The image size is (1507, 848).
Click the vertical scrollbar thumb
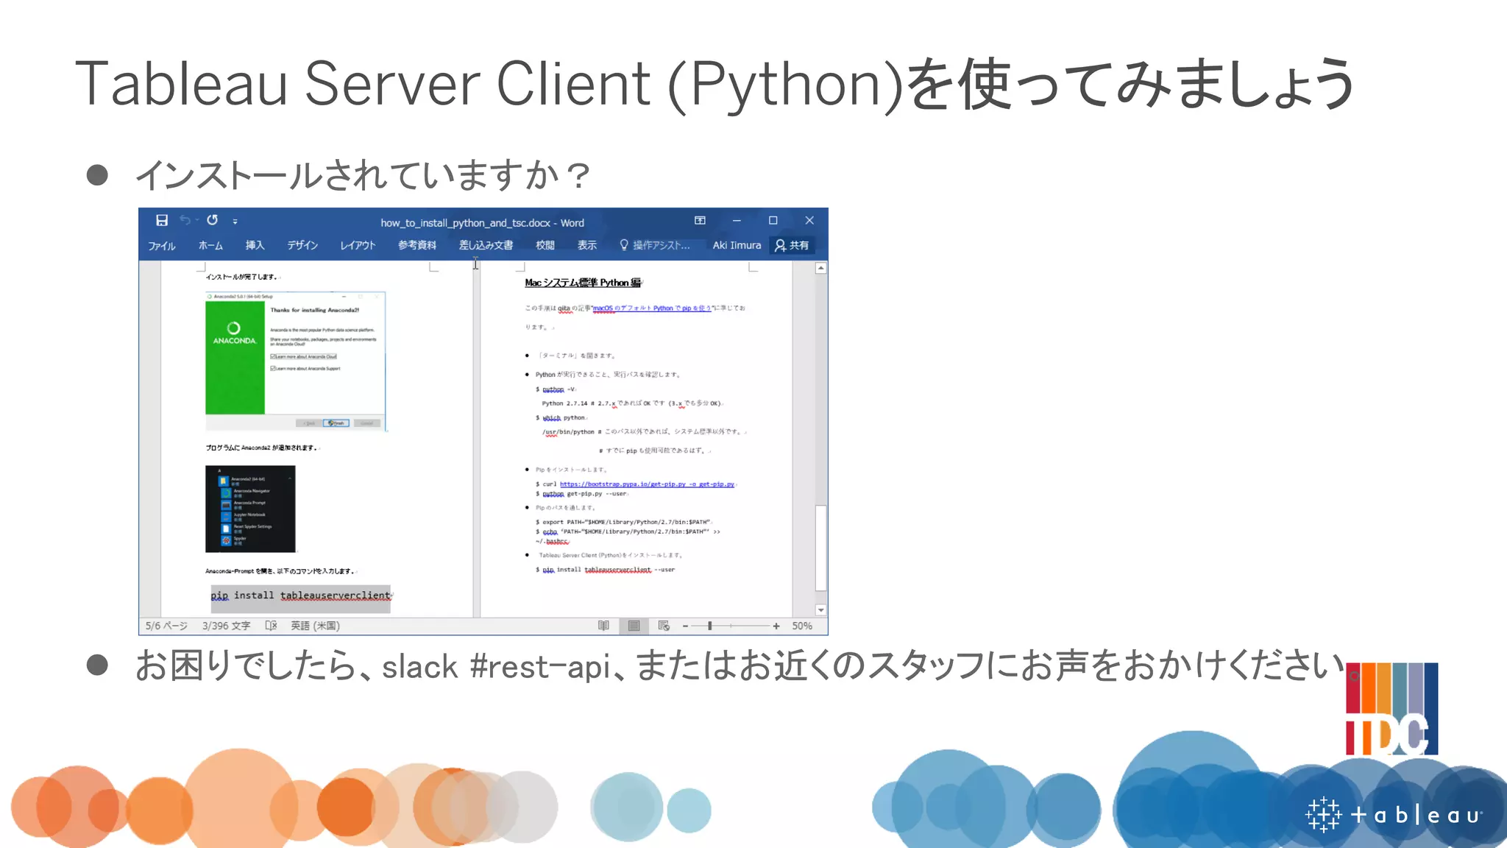(821, 548)
